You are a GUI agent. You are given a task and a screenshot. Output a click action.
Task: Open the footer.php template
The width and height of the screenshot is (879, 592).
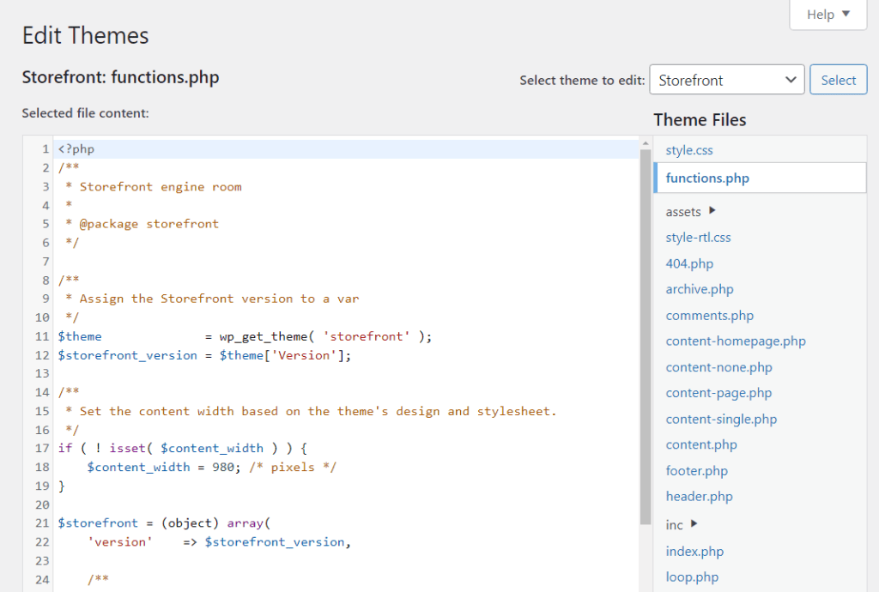point(696,470)
